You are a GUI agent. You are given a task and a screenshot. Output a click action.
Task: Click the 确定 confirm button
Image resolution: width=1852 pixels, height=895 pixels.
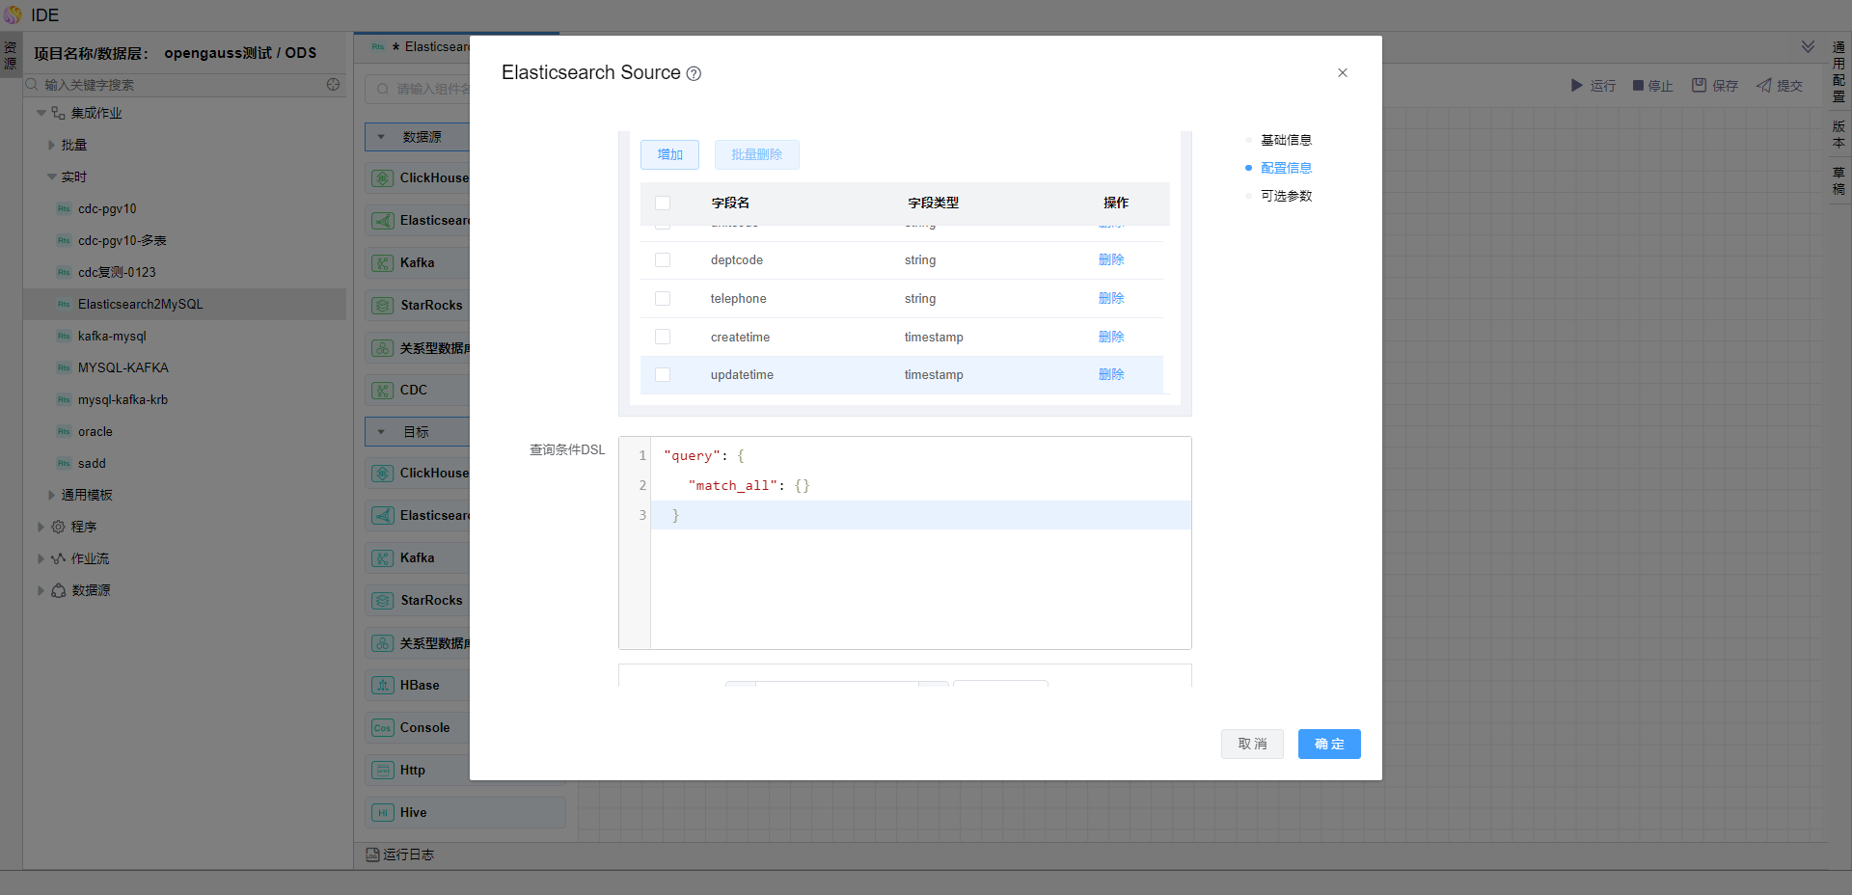point(1328,744)
